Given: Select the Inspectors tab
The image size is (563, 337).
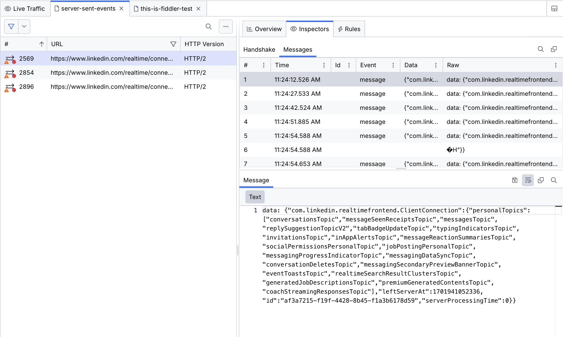Looking at the screenshot, I should [x=310, y=29].
